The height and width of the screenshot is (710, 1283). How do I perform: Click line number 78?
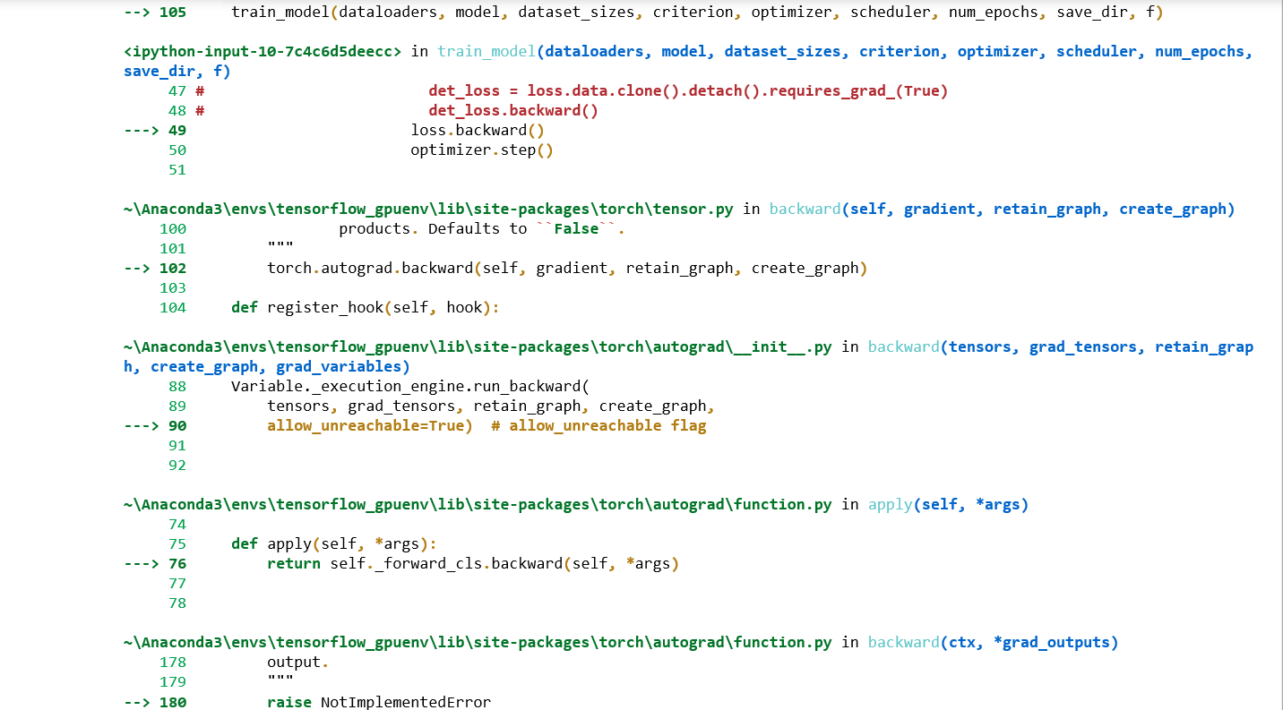click(177, 603)
